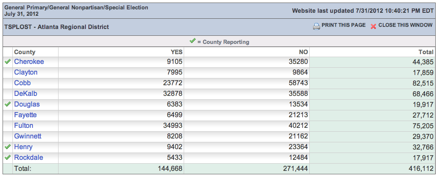
Task: Open the Douglas county link
Action: 27,104
